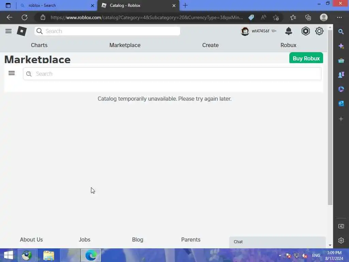Open sidebar settings gear at bottom
The image size is (349, 262).
(341, 241)
